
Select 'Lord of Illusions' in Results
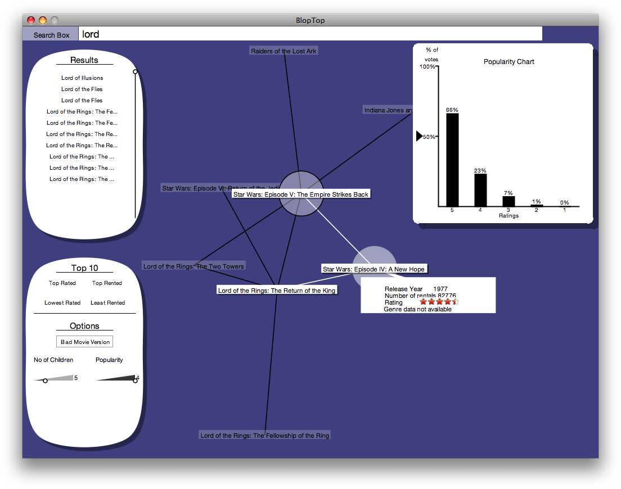82,78
